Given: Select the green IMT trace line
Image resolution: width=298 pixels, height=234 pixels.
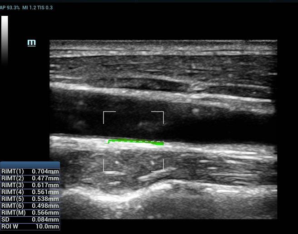Looking at the screenshot, I should [135, 142].
